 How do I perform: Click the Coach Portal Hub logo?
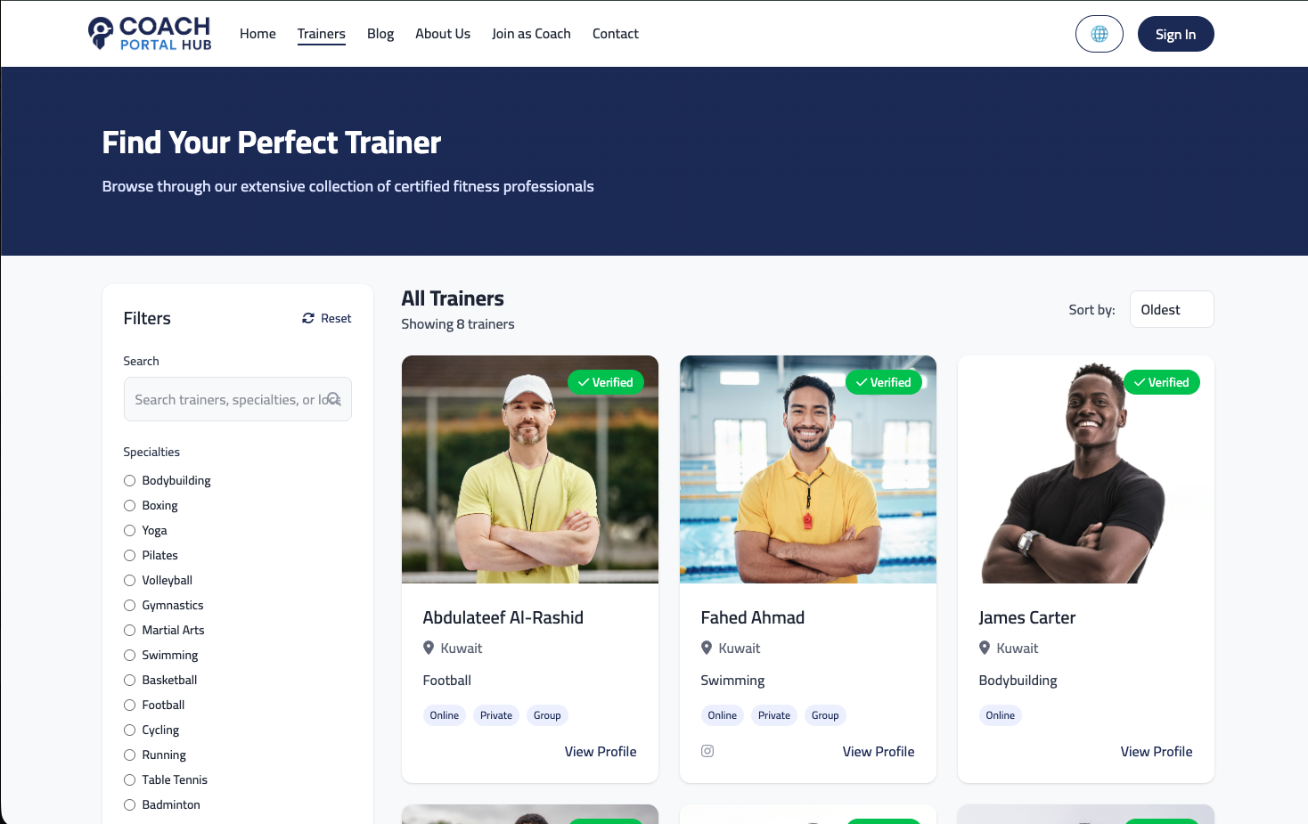(149, 33)
